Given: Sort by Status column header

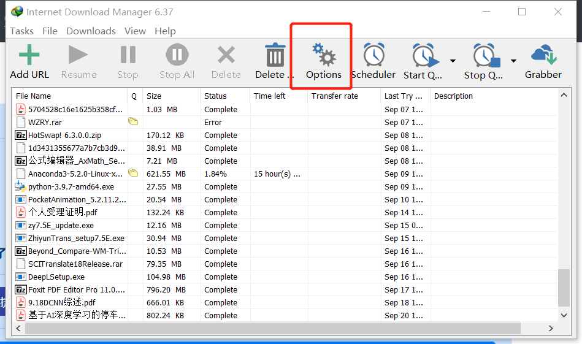Looking at the screenshot, I should point(225,96).
